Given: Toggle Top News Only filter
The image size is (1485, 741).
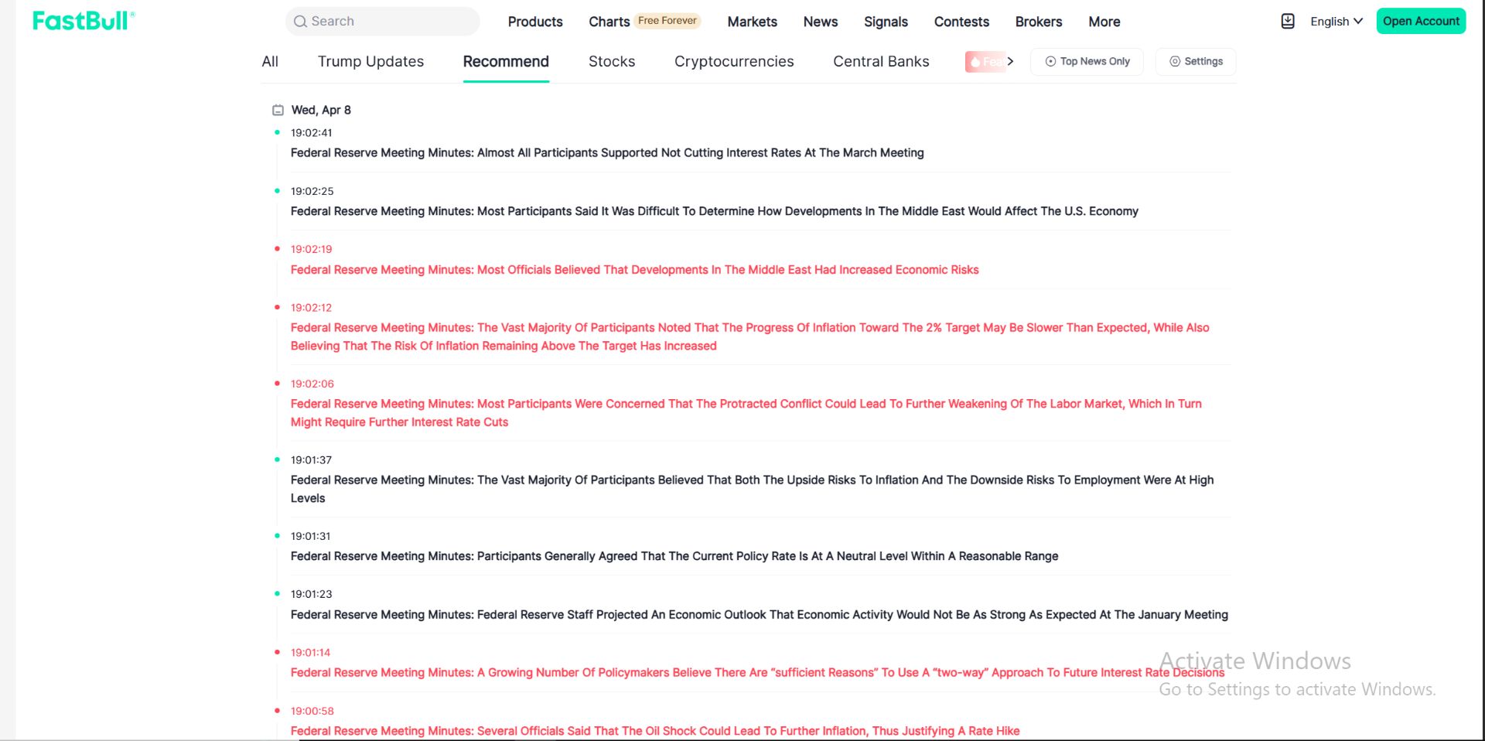Looking at the screenshot, I should click(x=1087, y=62).
